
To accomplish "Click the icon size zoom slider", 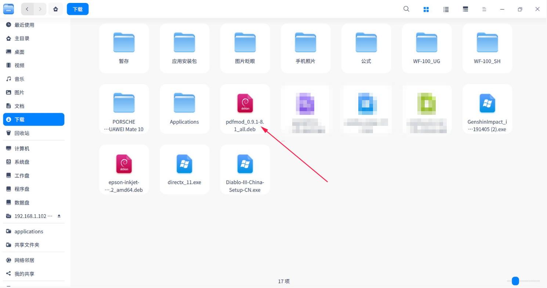I will [x=515, y=281].
